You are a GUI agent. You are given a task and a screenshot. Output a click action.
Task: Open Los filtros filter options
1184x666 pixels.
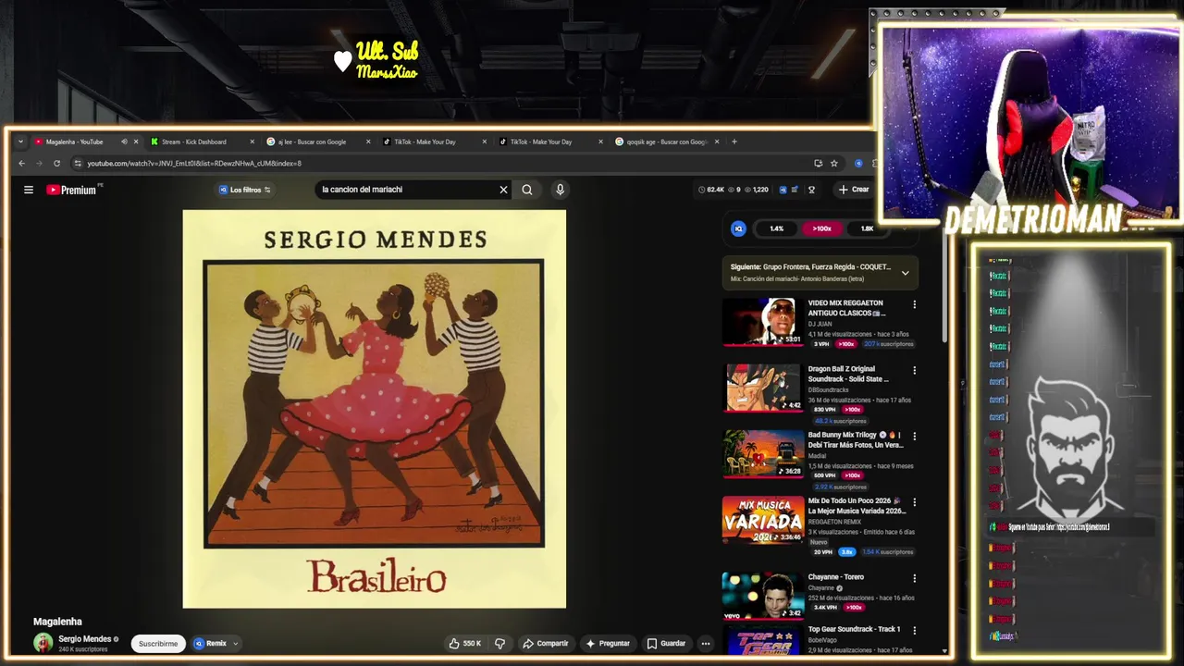244,190
